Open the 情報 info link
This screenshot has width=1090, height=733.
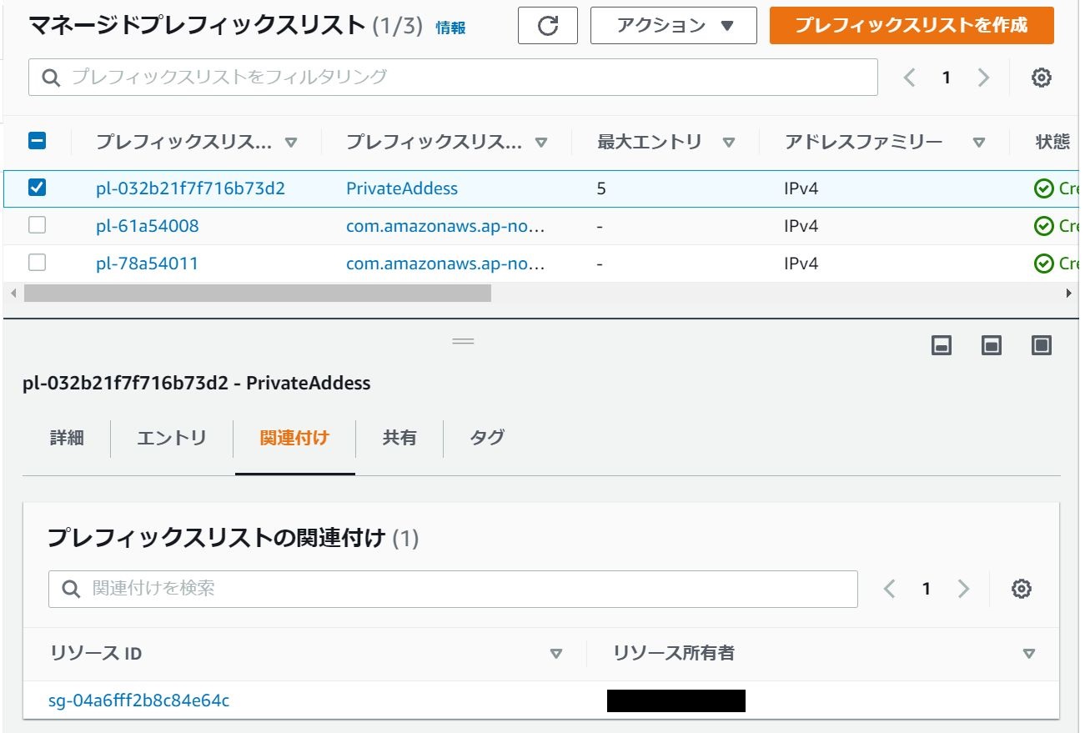coord(450,28)
